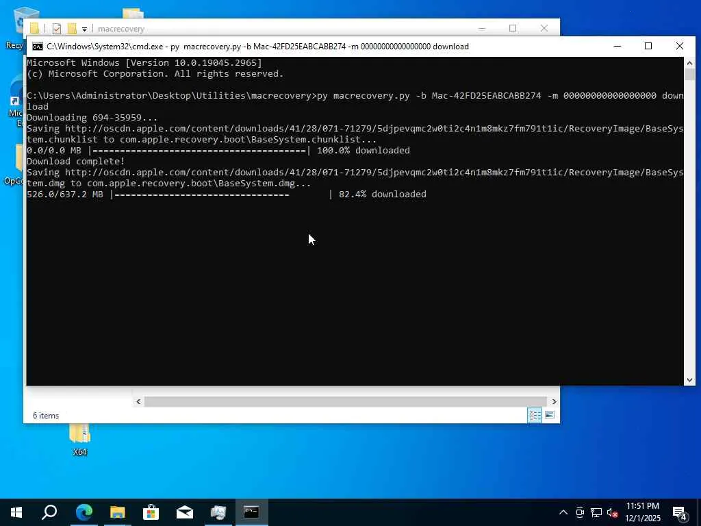Switch Explorer to Details view
The image size is (701, 526).
(535, 415)
